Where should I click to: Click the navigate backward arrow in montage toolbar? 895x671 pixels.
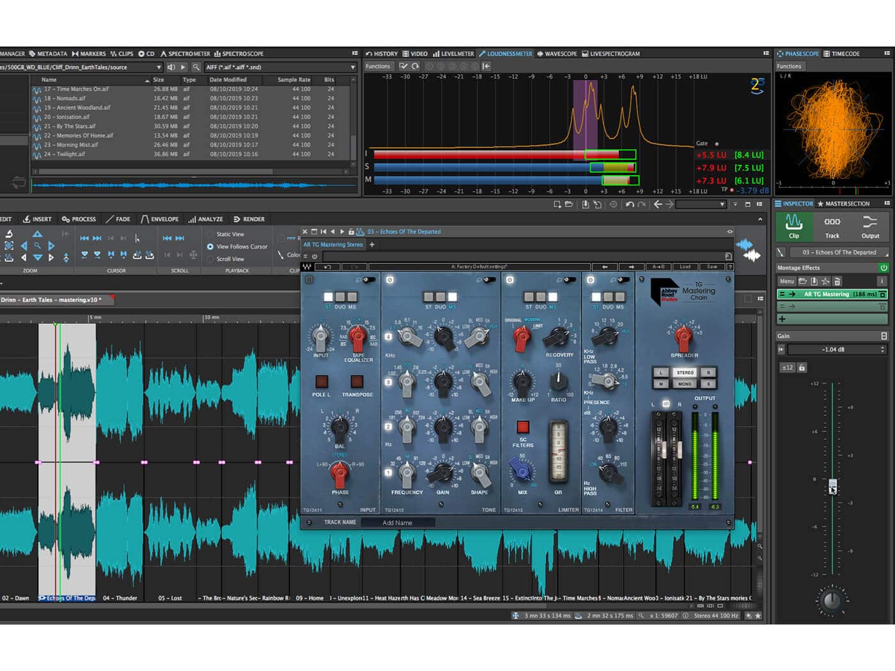tap(657, 204)
